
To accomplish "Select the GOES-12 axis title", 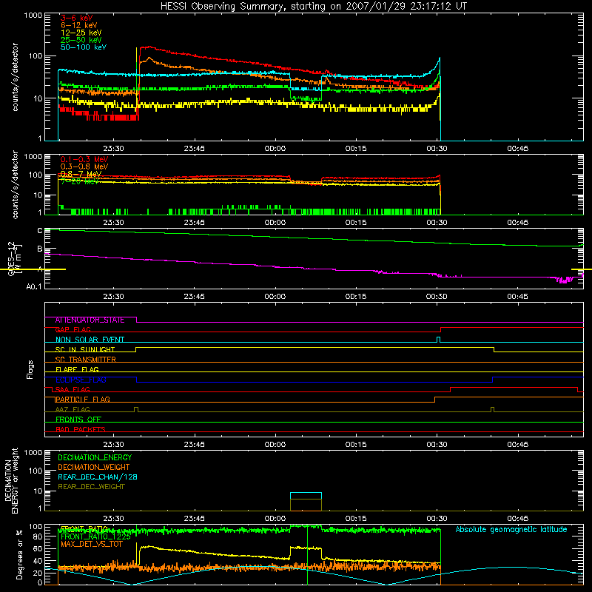I will (14, 258).
